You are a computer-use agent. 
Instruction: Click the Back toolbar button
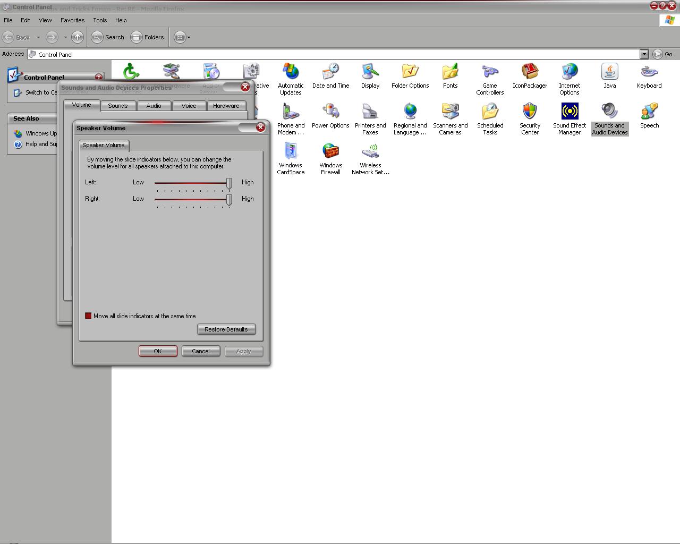tap(16, 37)
